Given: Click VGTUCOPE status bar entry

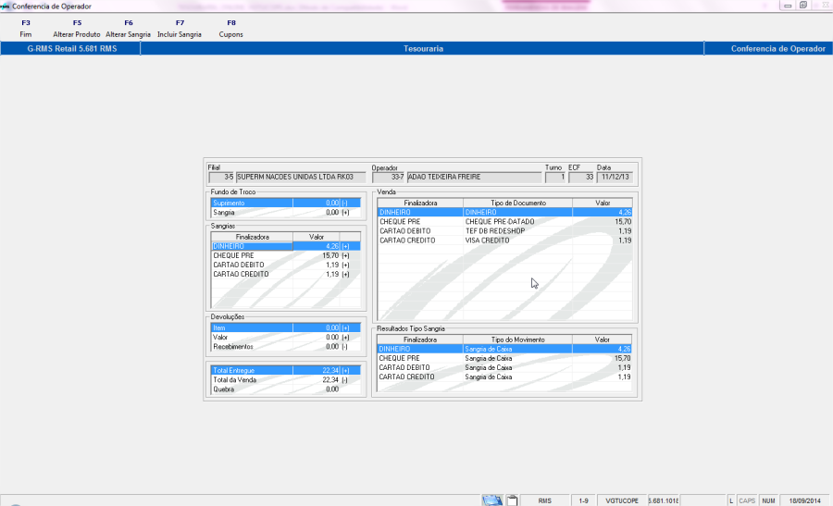Looking at the screenshot, I should click(622, 500).
